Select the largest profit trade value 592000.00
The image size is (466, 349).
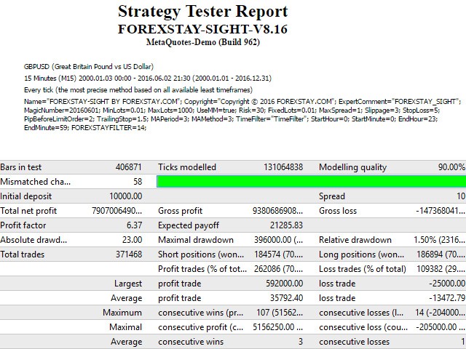[x=285, y=284]
